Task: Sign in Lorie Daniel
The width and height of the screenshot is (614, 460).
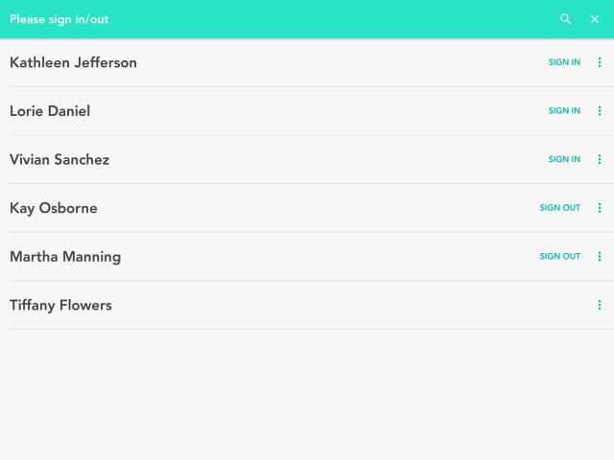Action: pyautogui.click(x=564, y=111)
